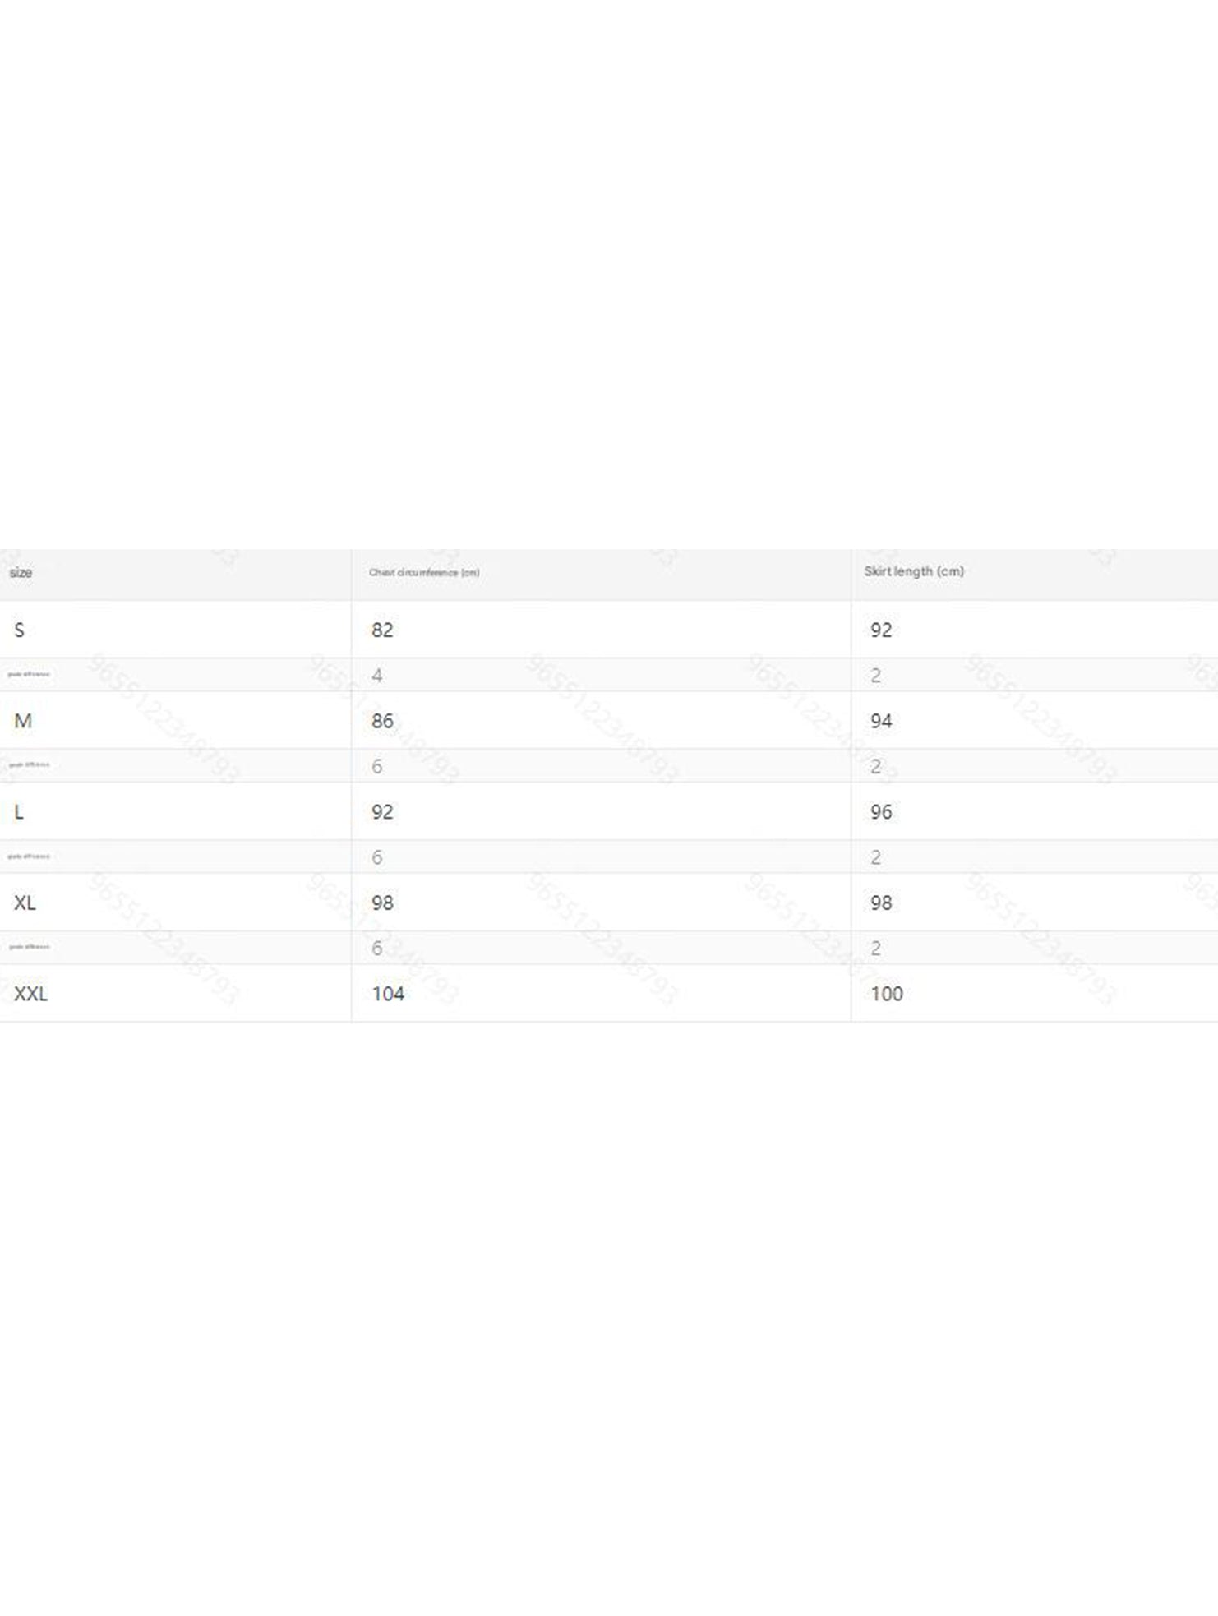Image resolution: width=1218 pixels, height=1616 pixels.
Task: Select the XXL size label
Action: click(30, 994)
